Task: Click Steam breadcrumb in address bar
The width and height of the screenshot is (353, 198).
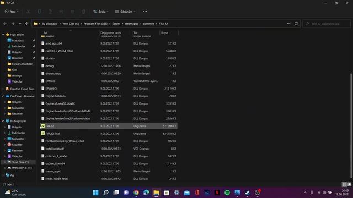Action: [x=116, y=24]
